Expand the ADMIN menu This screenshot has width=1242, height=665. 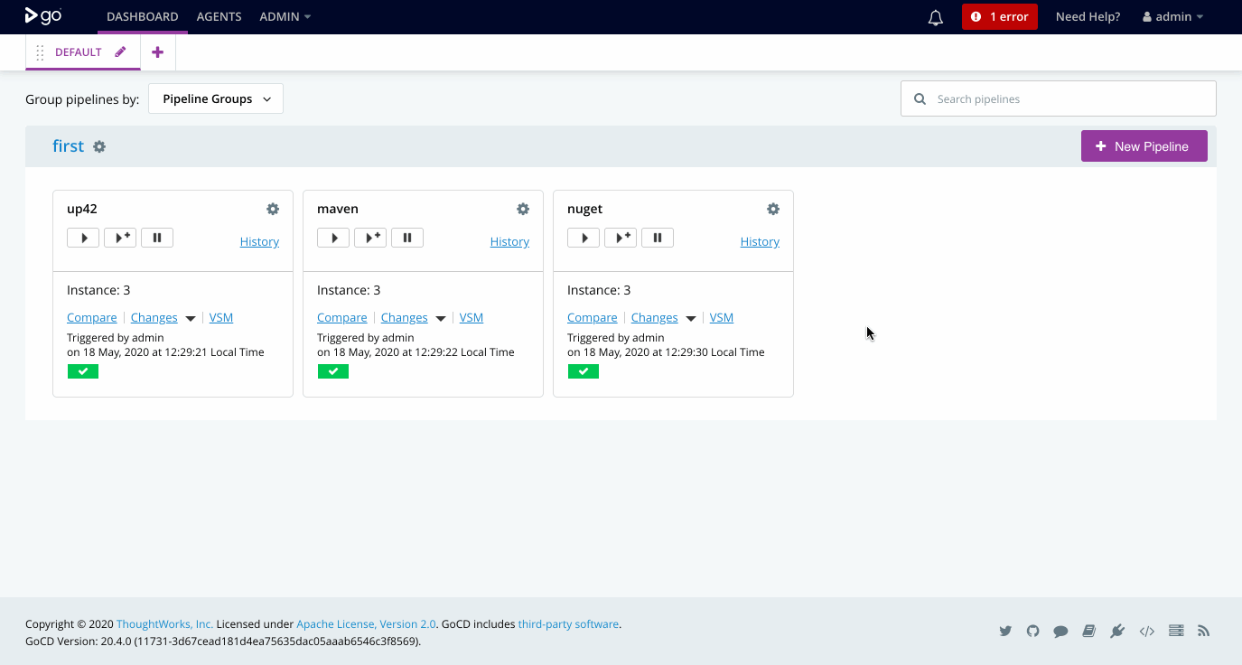(x=285, y=17)
